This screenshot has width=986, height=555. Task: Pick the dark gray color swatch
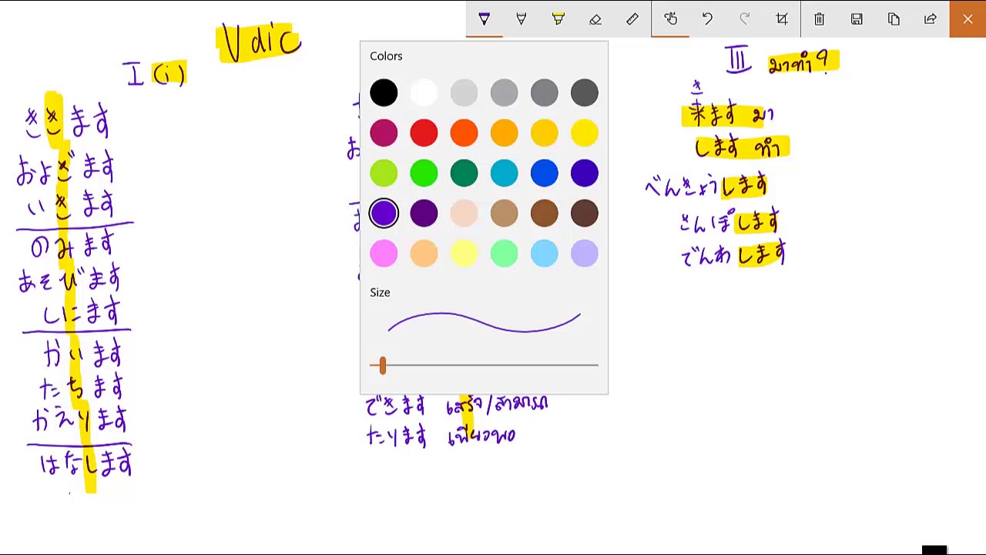584,92
